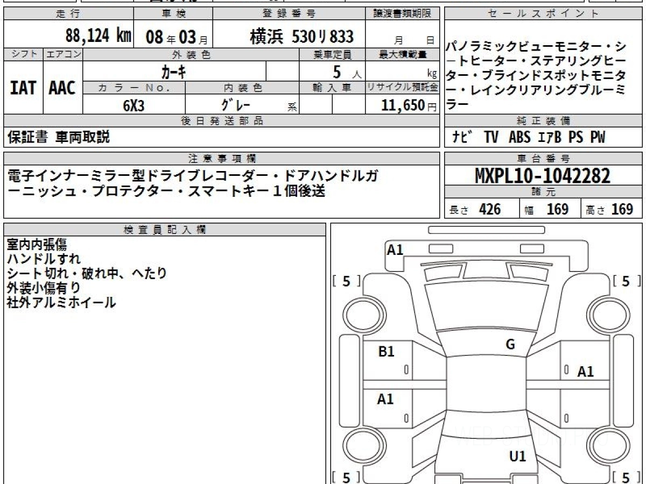Click inspector note 外装小傷有り
Image resolution: width=646 pixels, height=484 pixels.
pos(44,288)
